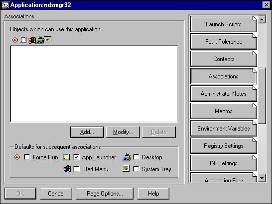Uncheck the App Launcher checkbox
272x204 pixels.
76,157
